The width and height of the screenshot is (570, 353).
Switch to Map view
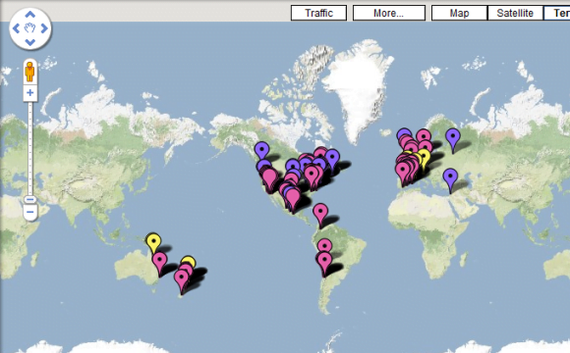[x=459, y=13]
